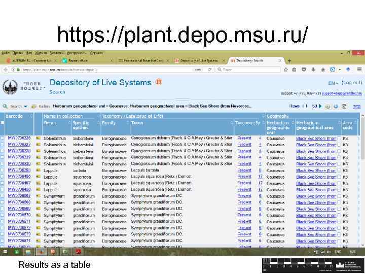Viewport: 365px width, 274px height.
Task: Tick the checkbox for row MW0706570
Action: tap(3, 215)
